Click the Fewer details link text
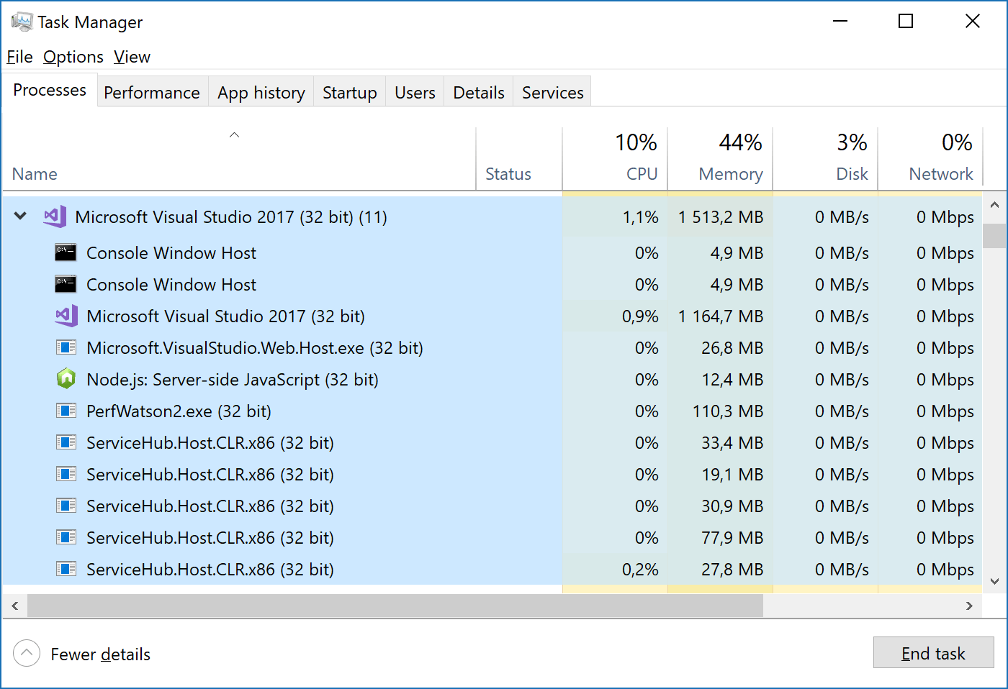This screenshot has height=689, width=1008. click(x=100, y=654)
